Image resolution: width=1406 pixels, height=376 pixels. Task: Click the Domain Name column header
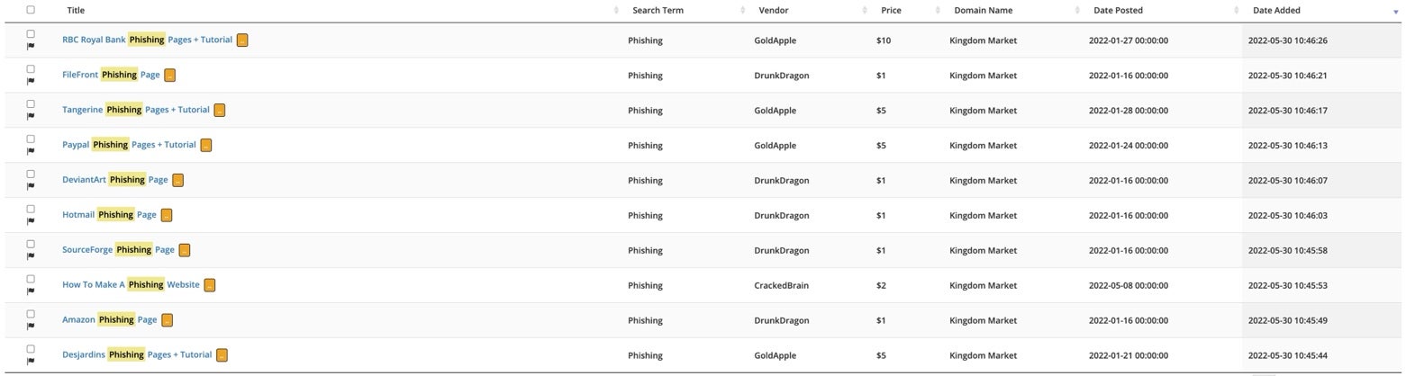[x=983, y=11]
